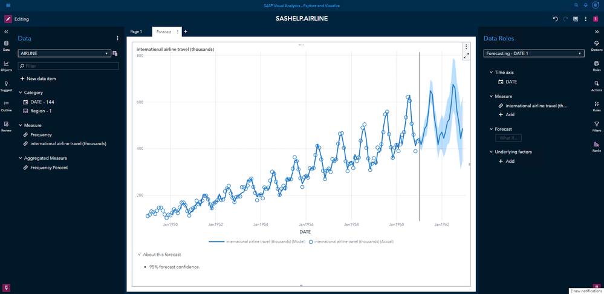The image size is (604, 294).
Task: Open the Review pane icon
Action: (6, 126)
